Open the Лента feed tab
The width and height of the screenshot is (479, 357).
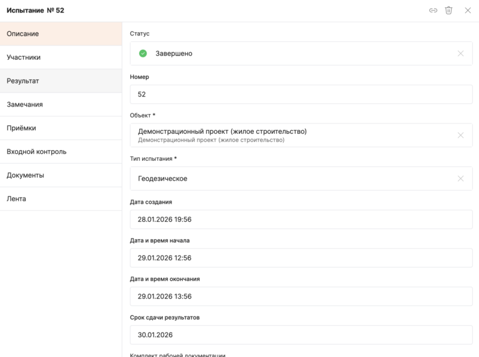click(x=60, y=199)
